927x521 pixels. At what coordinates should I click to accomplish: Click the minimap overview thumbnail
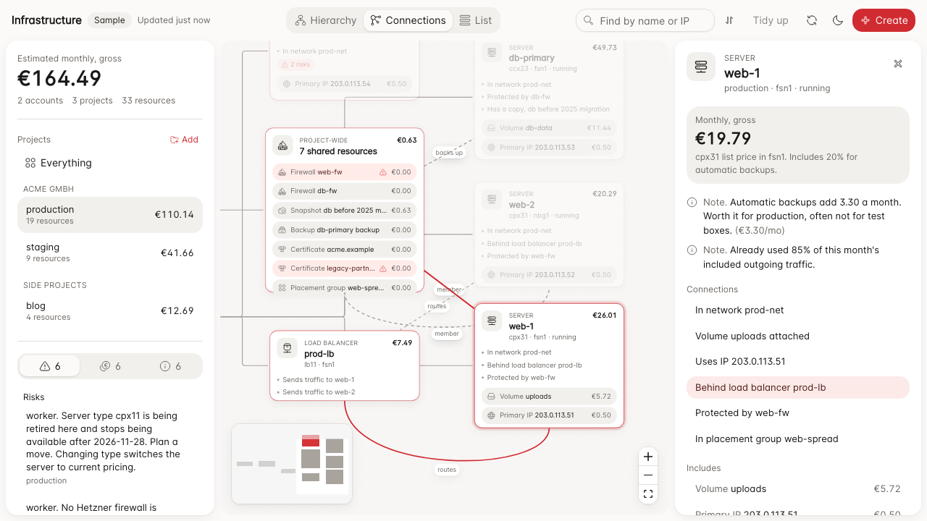(x=292, y=464)
